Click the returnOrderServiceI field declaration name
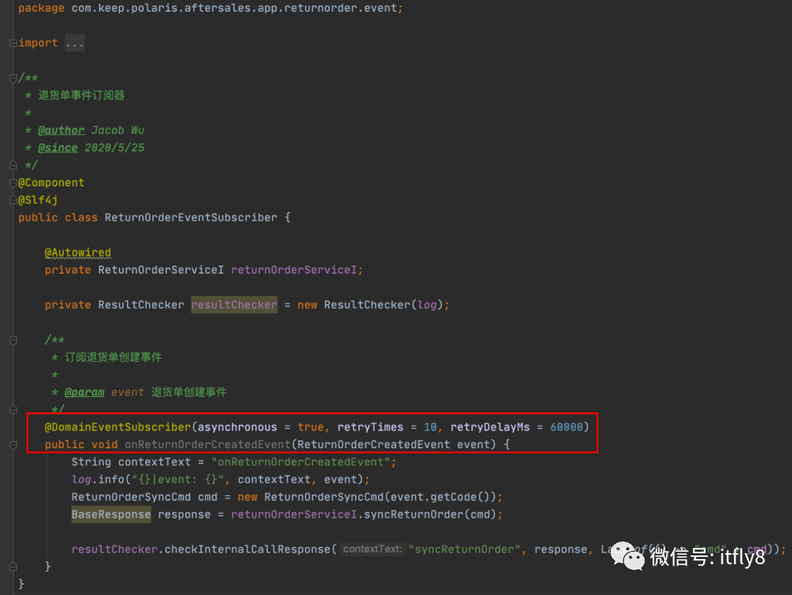Image resolution: width=792 pixels, height=595 pixels. coord(294,270)
